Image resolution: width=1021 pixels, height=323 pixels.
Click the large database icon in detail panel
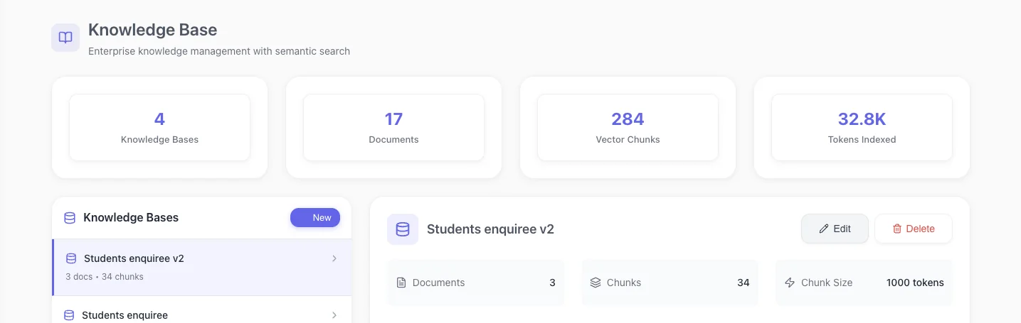click(x=403, y=229)
